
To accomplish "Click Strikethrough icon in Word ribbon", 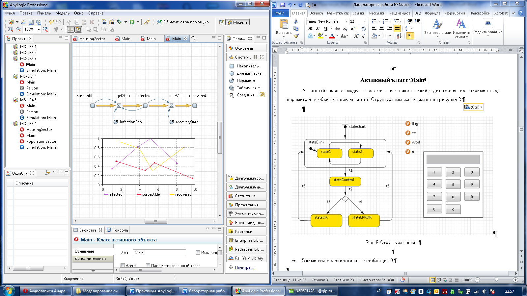I will click(x=337, y=29).
